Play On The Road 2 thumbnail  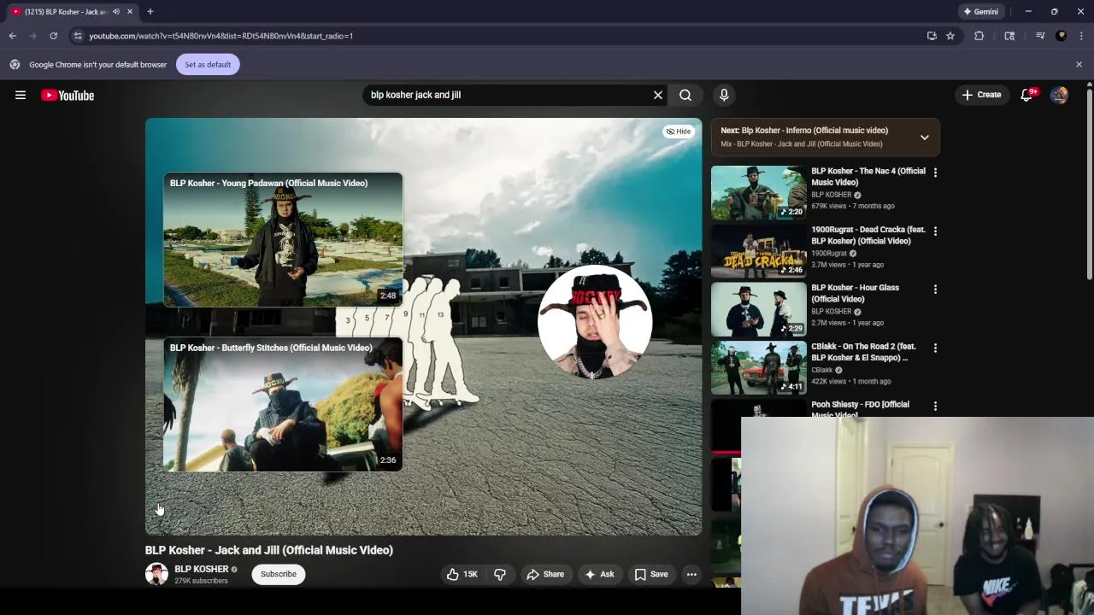(758, 367)
